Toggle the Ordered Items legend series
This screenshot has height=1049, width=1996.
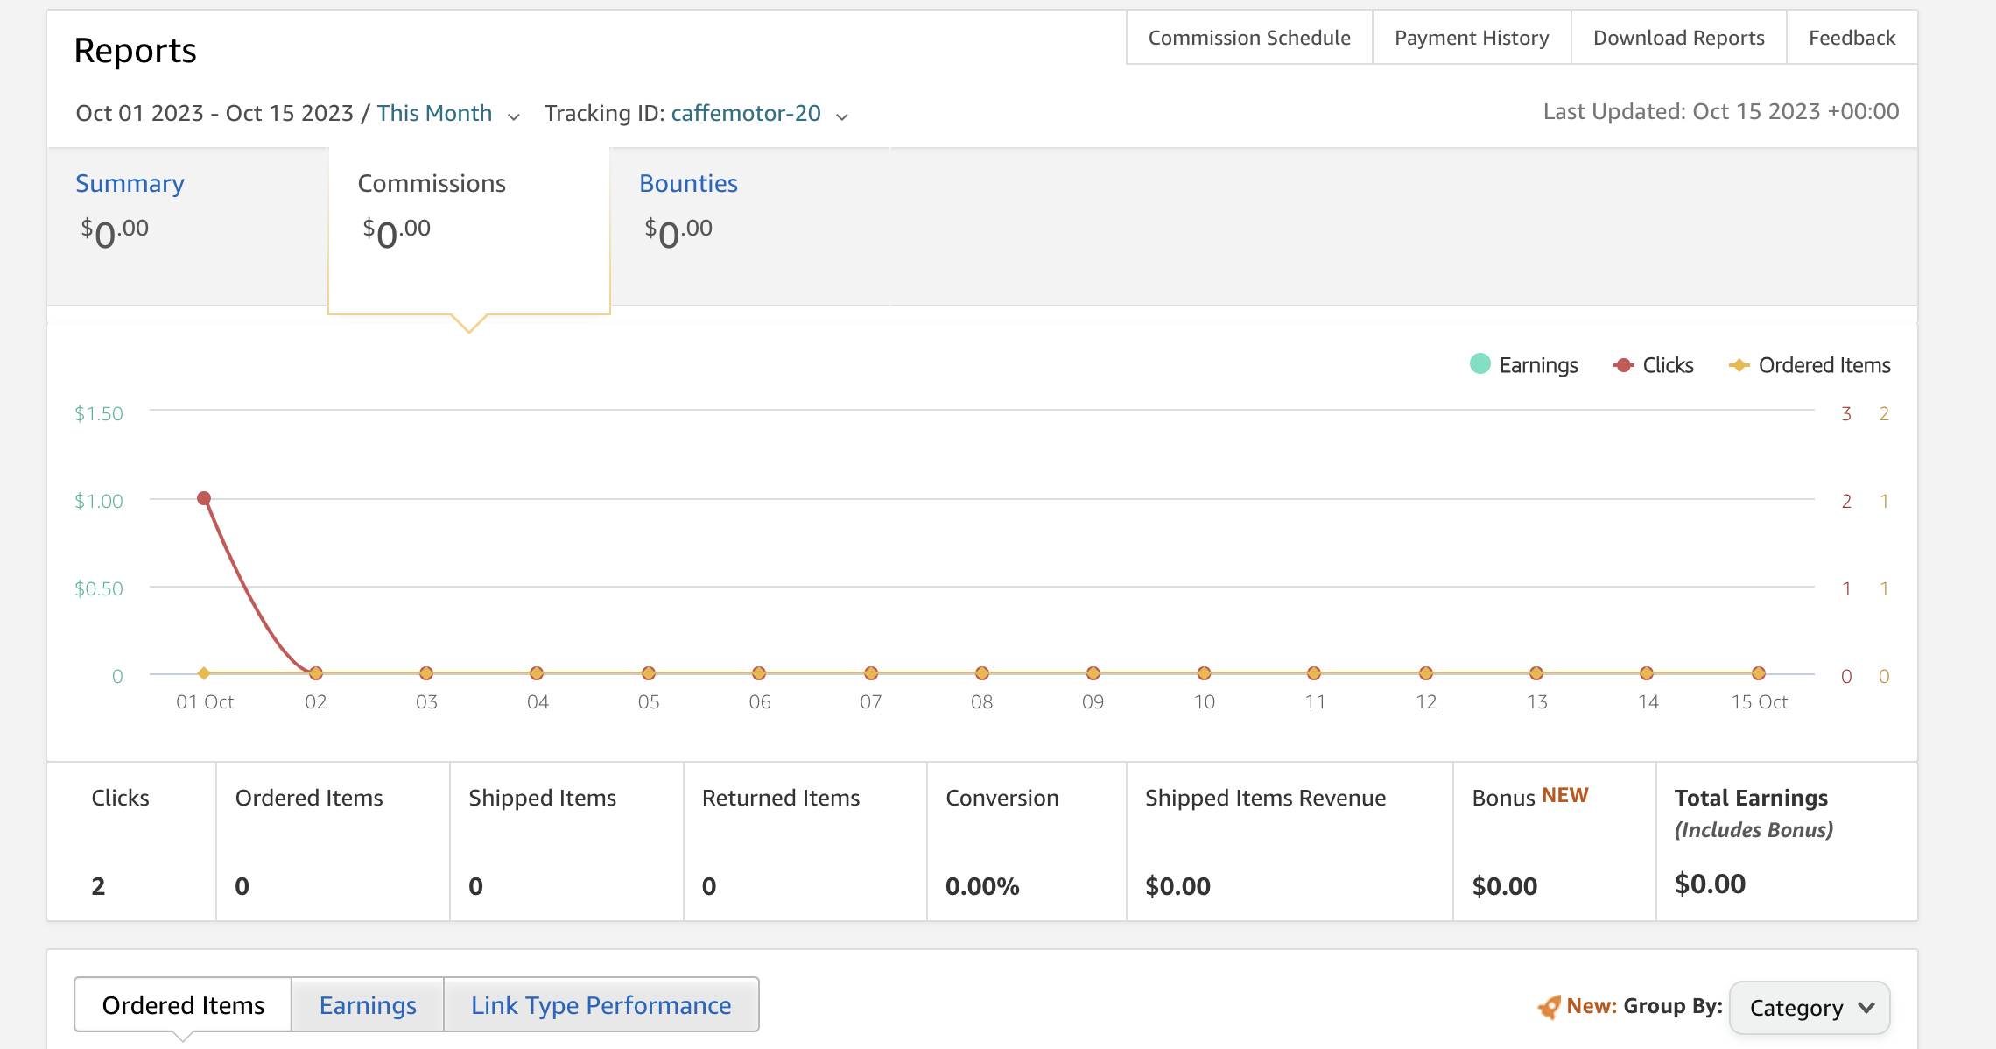[1810, 365]
